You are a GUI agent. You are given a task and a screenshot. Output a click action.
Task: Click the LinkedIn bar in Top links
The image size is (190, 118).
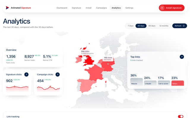coord(150,83)
